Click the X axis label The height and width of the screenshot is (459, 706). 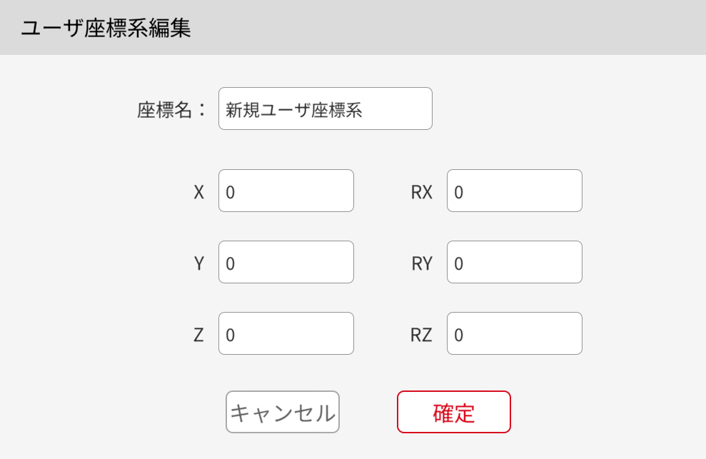tap(198, 192)
